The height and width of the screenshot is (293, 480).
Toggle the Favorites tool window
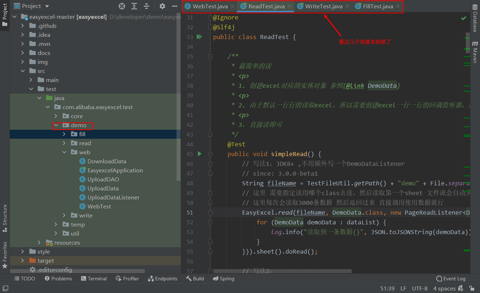pyautogui.click(x=5, y=255)
